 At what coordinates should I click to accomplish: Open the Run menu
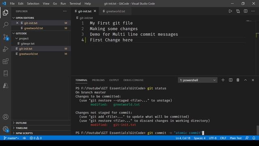[63, 4]
